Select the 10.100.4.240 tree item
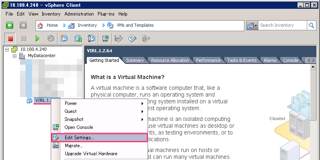The width and height of the screenshot is (320, 160). [34, 49]
